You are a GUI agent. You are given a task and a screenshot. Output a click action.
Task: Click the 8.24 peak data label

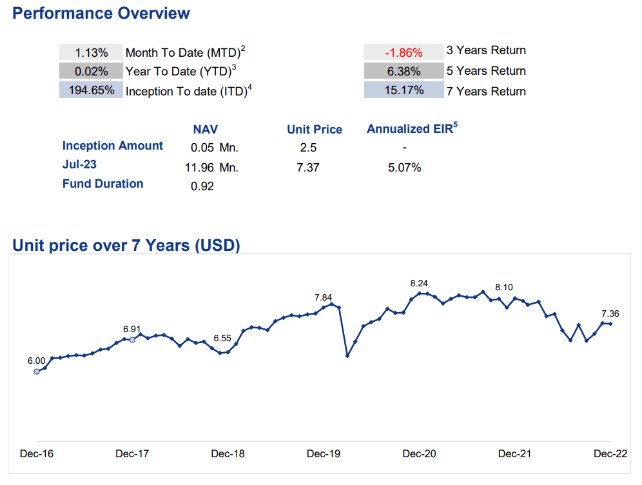pos(419,283)
